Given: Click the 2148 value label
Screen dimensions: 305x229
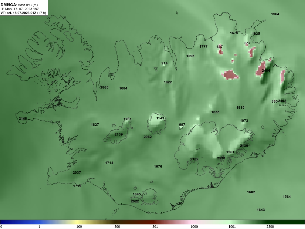Looking at the screenshot, I should 23,118.
